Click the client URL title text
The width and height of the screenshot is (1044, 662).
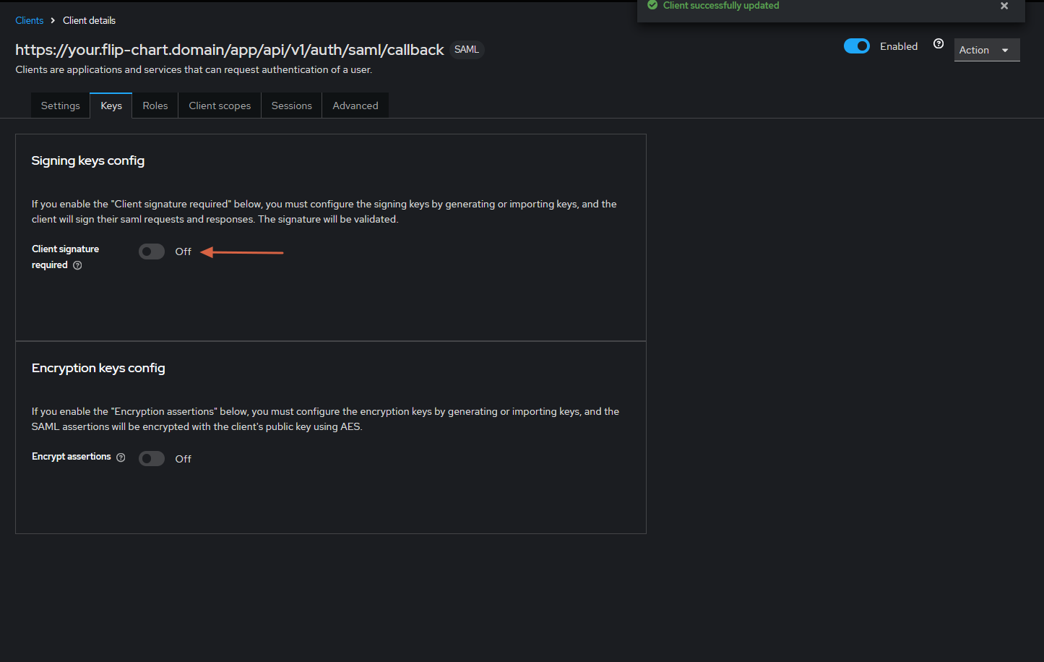click(230, 50)
